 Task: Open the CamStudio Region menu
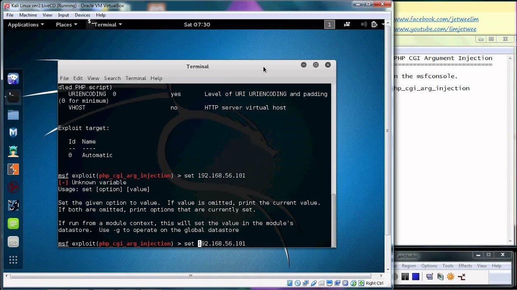coord(408,266)
